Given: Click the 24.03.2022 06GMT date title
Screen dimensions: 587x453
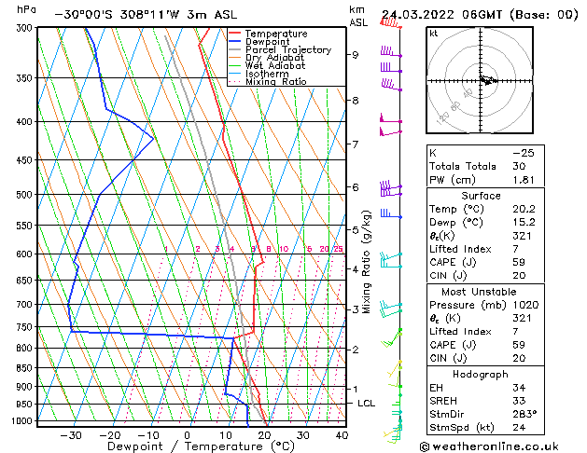Looking at the screenshot, I should (480, 14).
